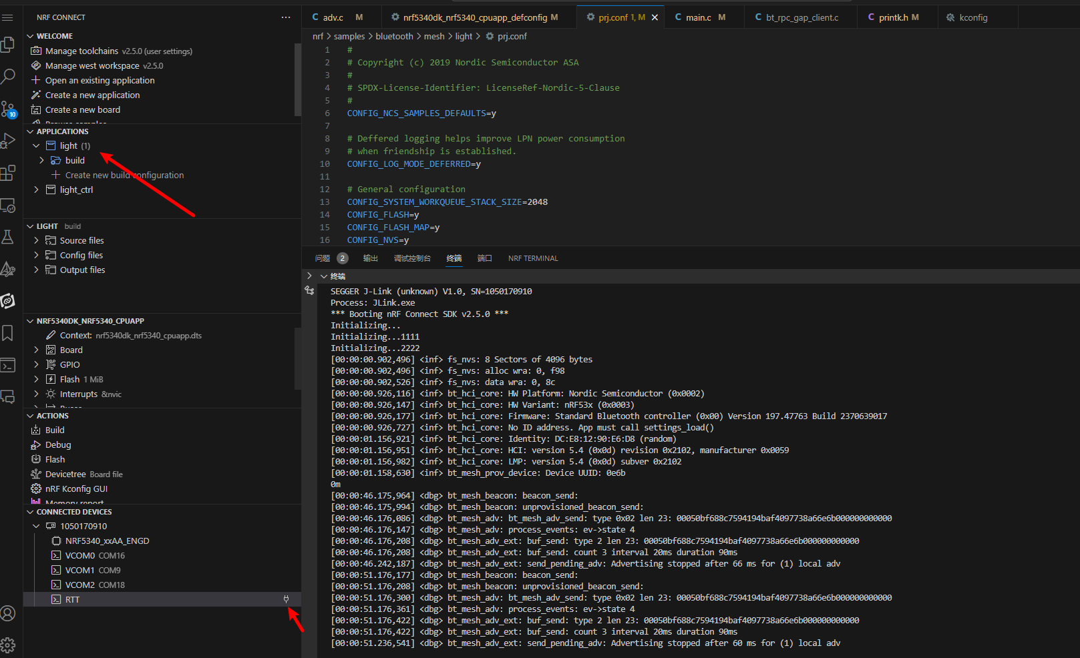The width and height of the screenshot is (1080, 658).
Task: Switch to adv.c editor tab
Action: point(342,17)
